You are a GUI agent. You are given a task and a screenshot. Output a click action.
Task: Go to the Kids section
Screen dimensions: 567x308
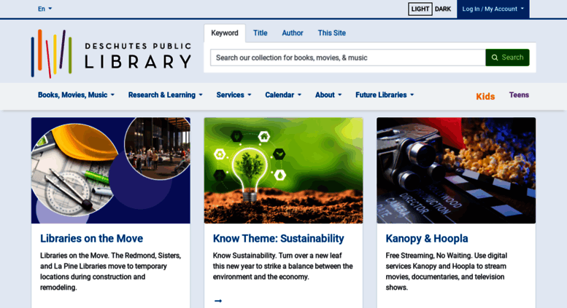485,96
